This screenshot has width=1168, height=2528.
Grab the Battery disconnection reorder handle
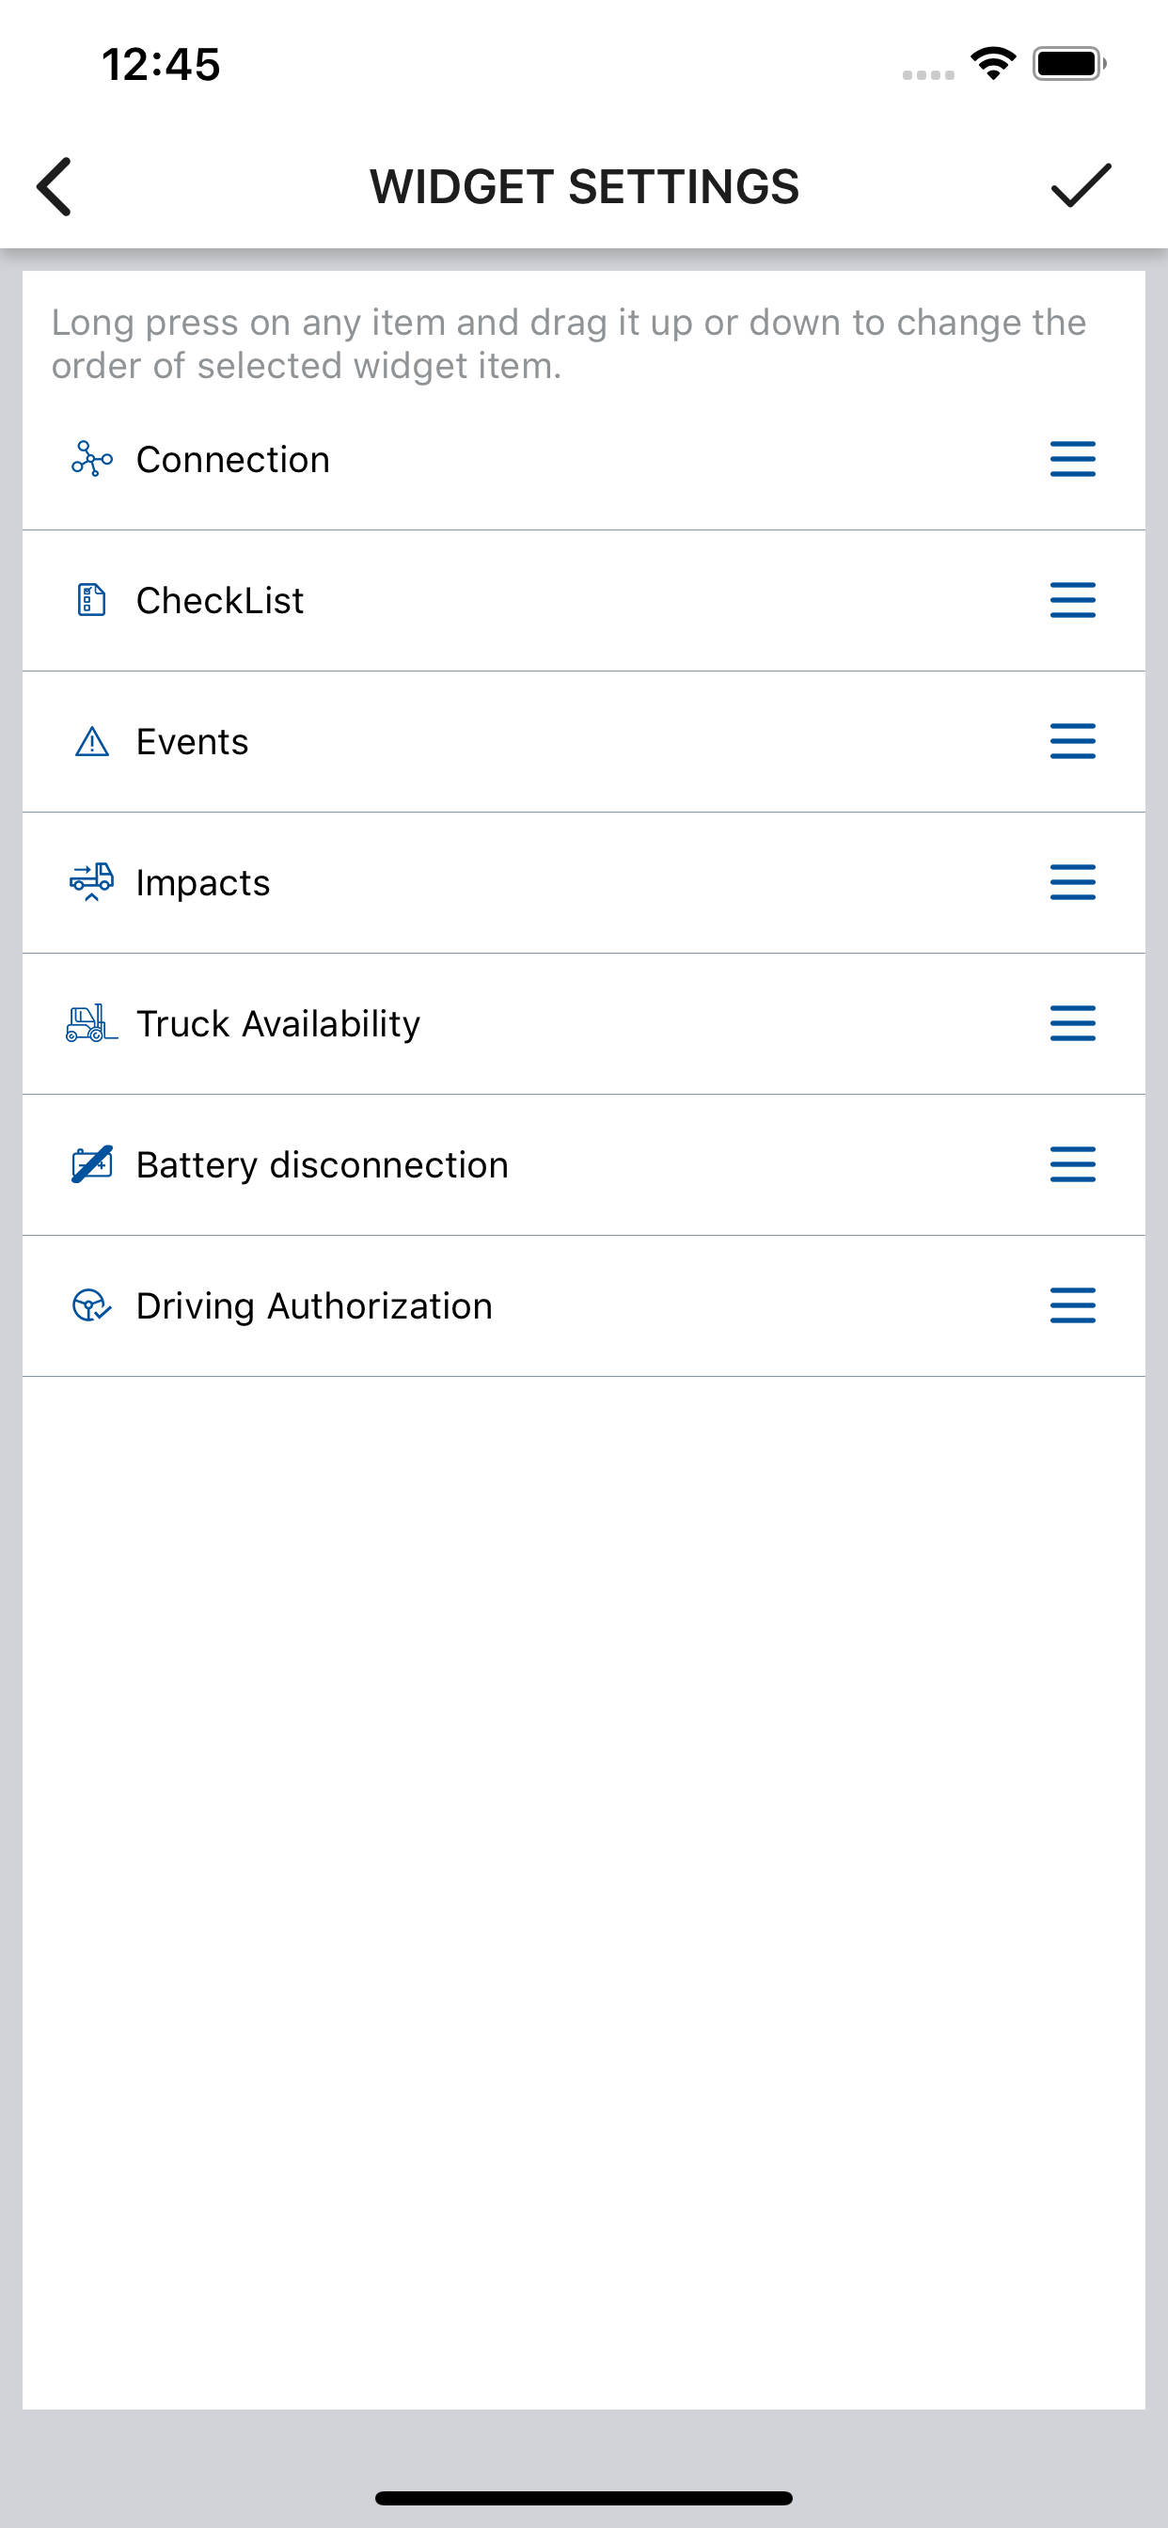[1073, 1165]
